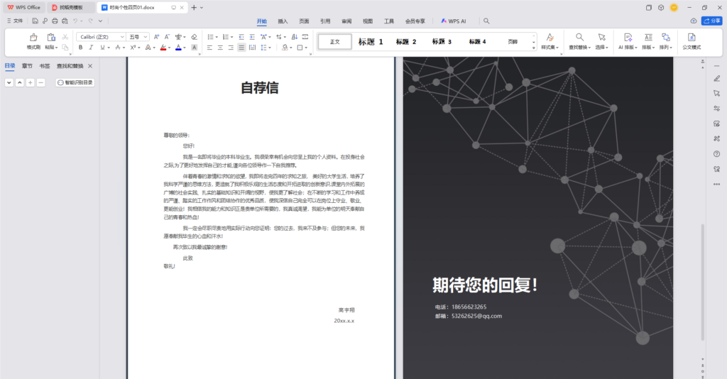Switch to the Review (审阅) ribbon tab

346,21
